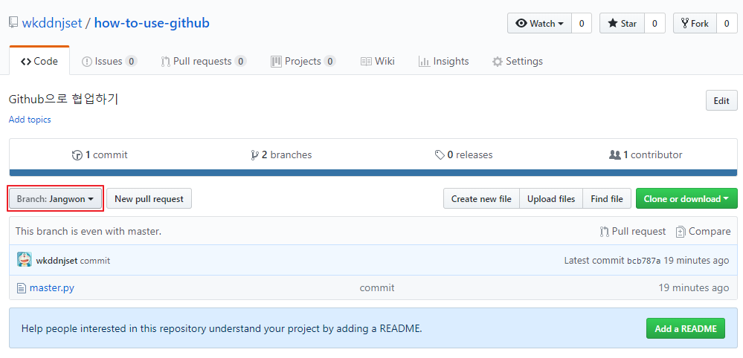
Task: Open the commit message in master.py row
Action: pyautogui.click(x=377, y=287)
